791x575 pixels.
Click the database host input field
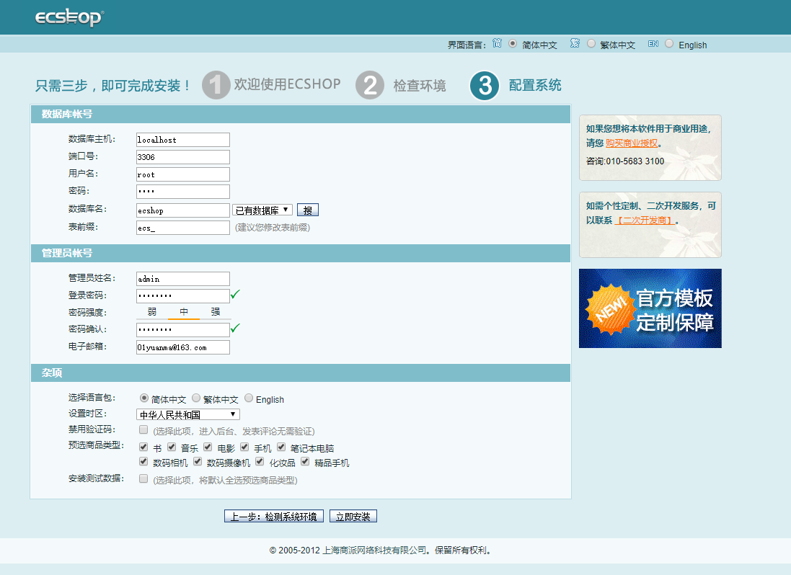click(x=183, y=140)
